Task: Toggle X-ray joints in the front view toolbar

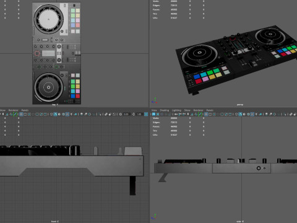Action: pyautogui.click(x=114, y=114)
